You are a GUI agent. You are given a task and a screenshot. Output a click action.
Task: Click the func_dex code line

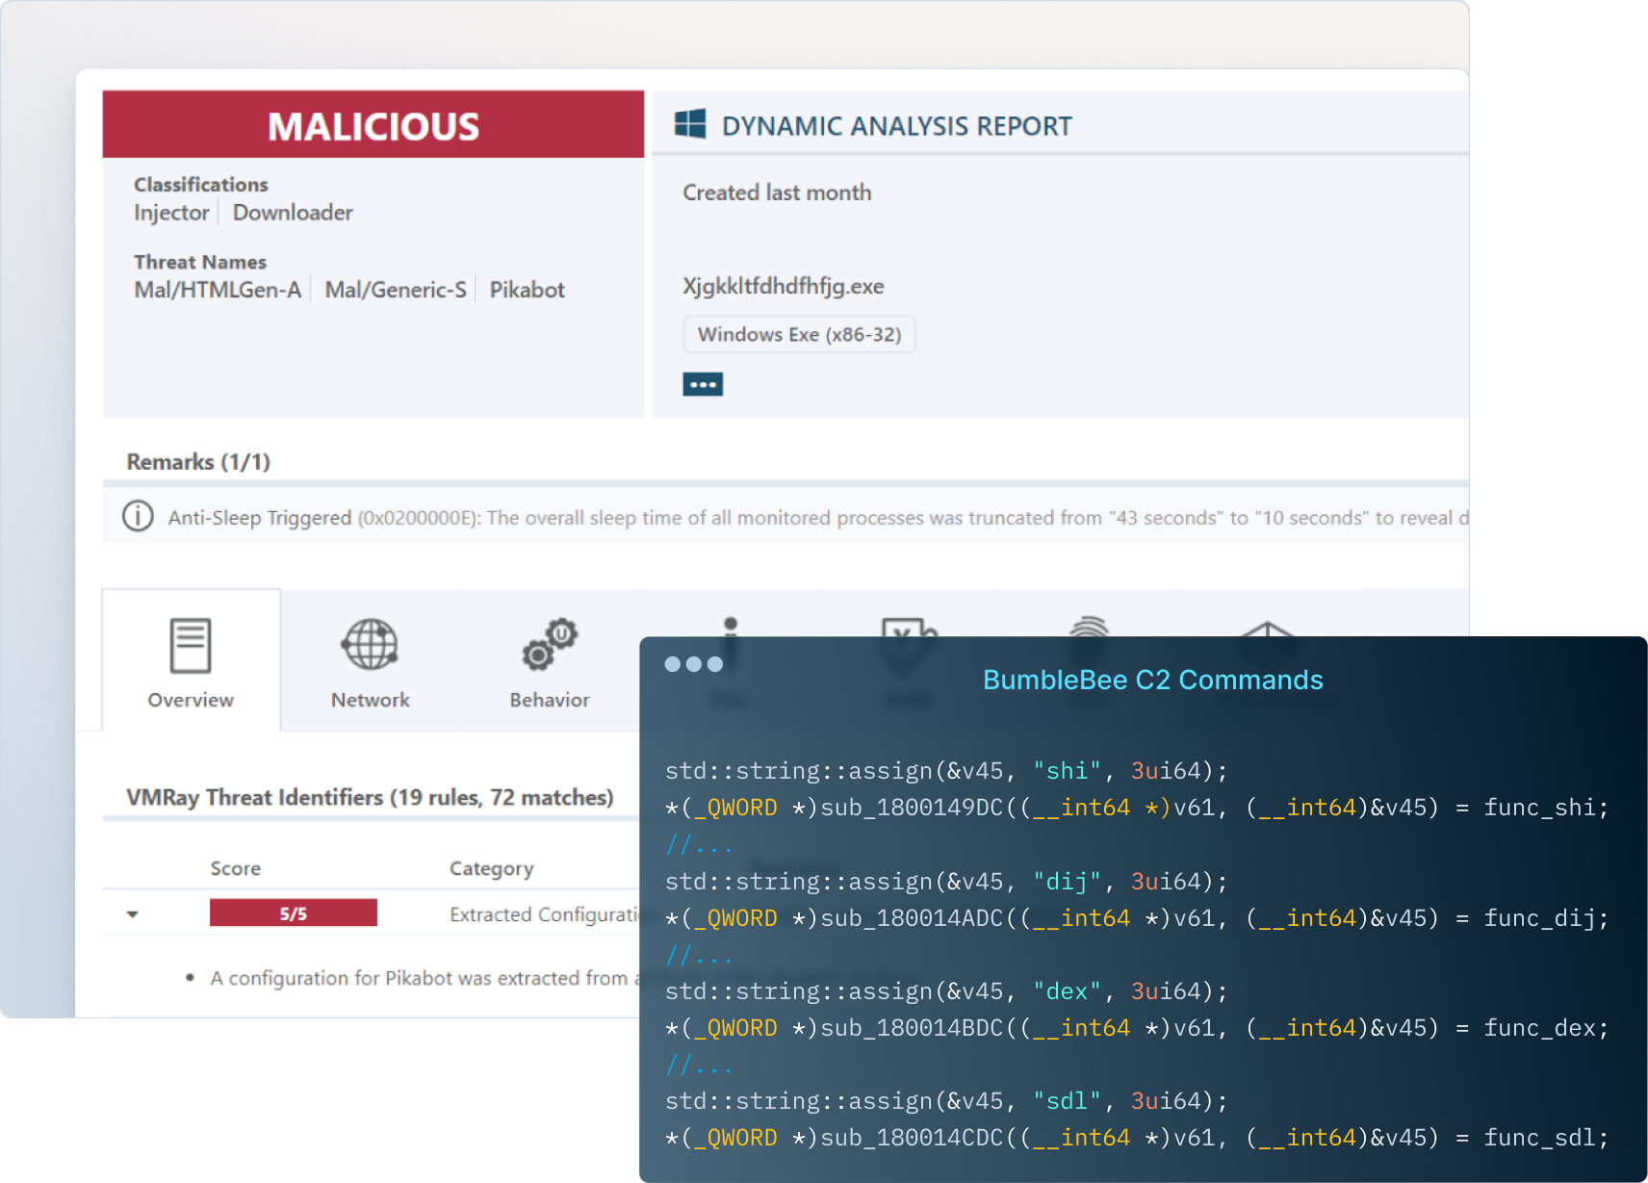[x=1137, y=1028]
